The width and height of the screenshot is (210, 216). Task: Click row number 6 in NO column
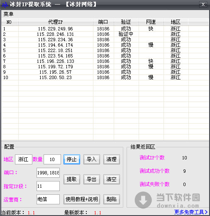(x=4, y=56)
